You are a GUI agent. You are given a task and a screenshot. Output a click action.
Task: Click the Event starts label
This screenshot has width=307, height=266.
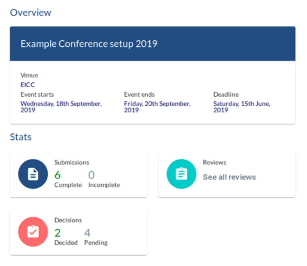37,95
